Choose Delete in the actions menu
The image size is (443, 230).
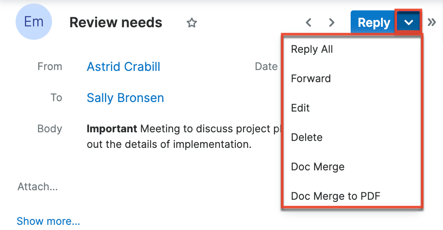pos(306,137)
